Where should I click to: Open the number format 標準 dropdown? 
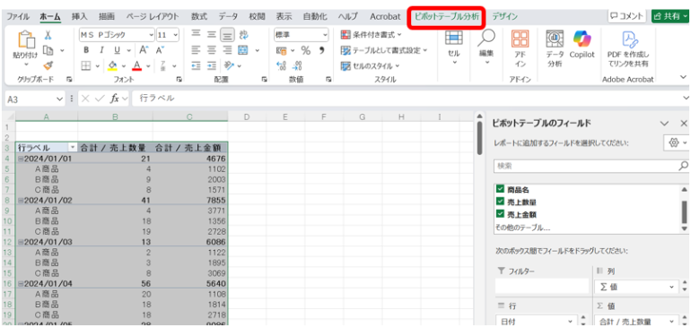[x=325, y=34]
